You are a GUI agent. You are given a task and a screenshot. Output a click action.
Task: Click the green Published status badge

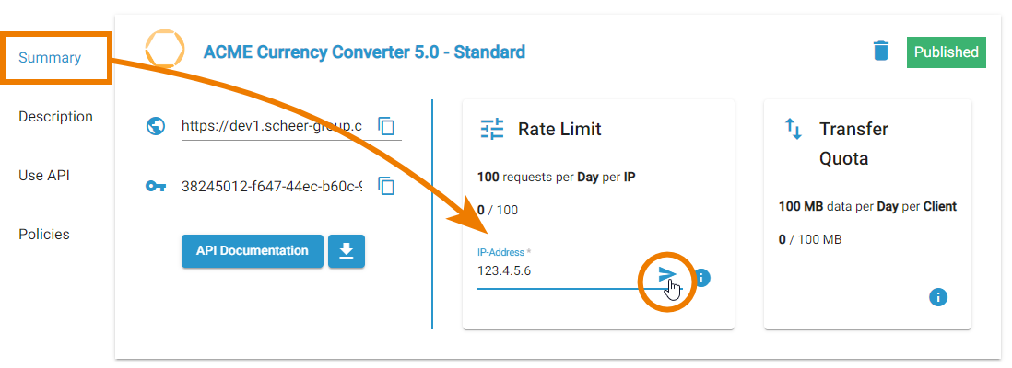946,52
